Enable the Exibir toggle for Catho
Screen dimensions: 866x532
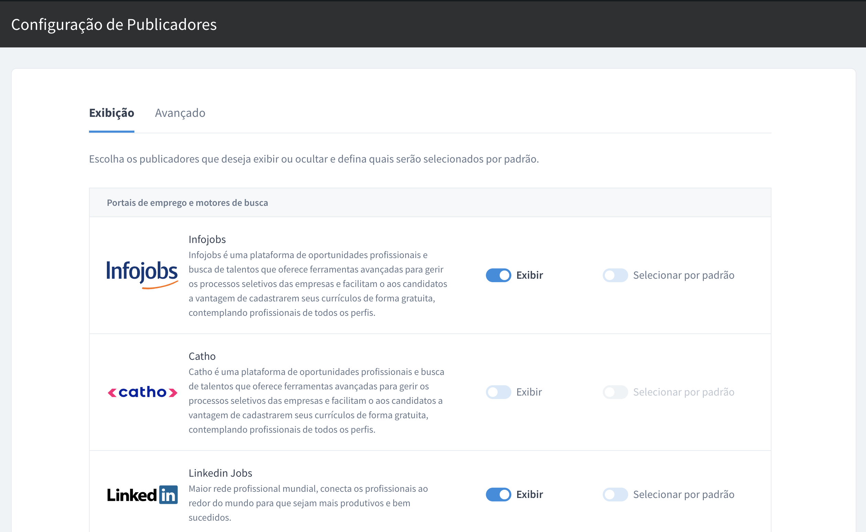[498, 392]
